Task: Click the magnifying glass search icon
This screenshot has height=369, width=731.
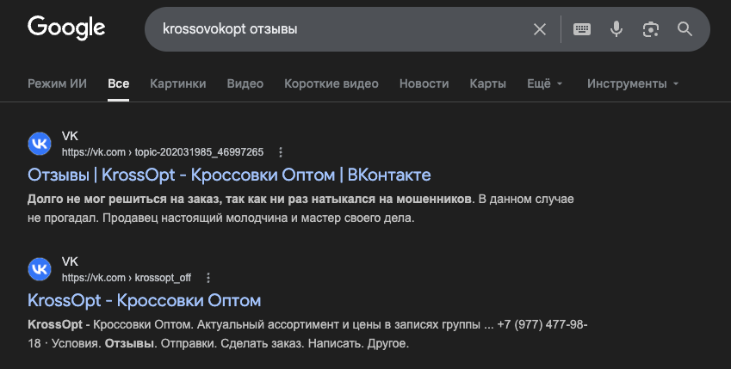Action: pyautogui.click(x=685, y=29)
